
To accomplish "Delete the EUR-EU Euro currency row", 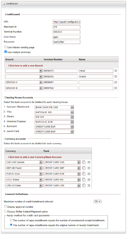I will coord(89,174).
